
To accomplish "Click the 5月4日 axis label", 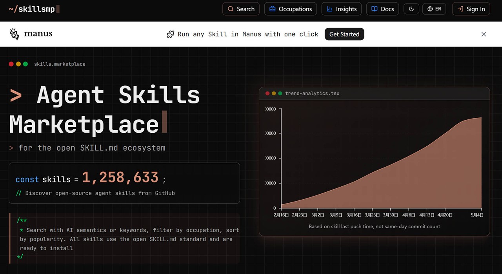I will tap(477, 215).
